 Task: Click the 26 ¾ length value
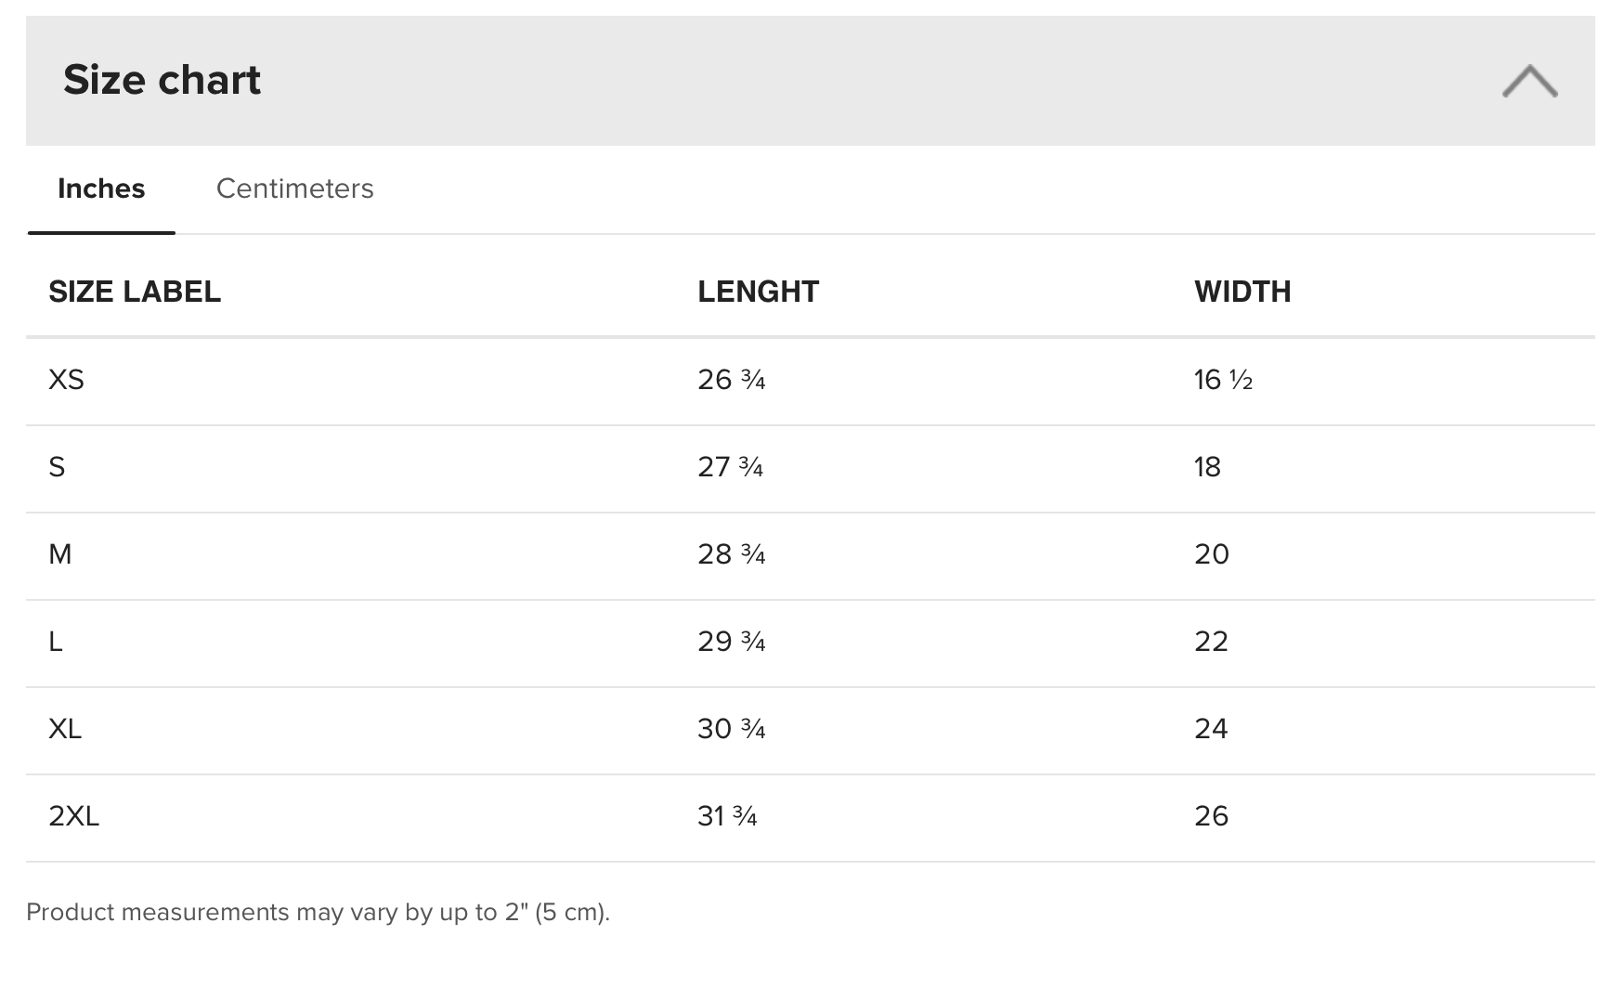[x=732, y=380]
